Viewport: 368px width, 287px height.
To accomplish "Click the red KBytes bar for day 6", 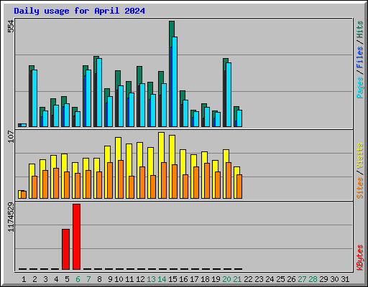I will tap(76, 237).
